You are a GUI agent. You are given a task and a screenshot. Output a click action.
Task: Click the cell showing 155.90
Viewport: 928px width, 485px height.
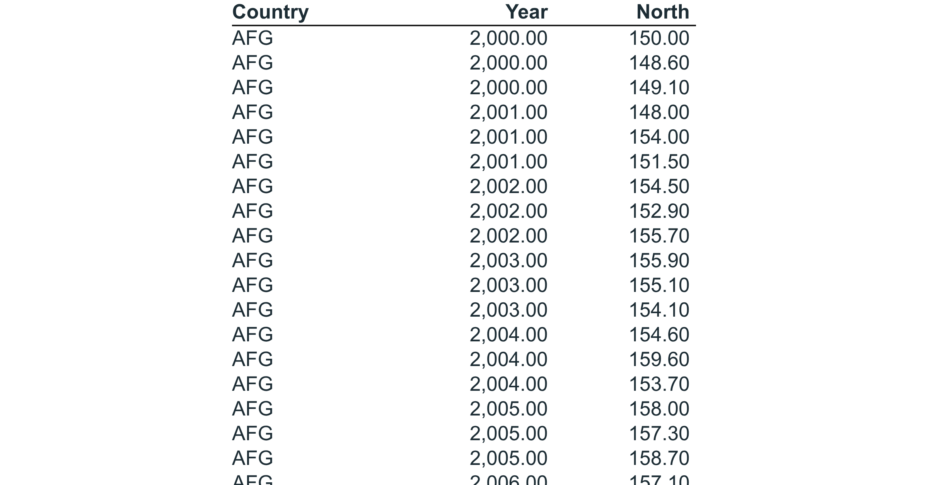point(659,261)
